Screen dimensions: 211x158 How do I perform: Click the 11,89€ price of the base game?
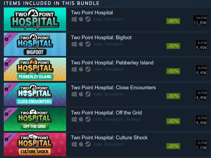click(200, 23)
